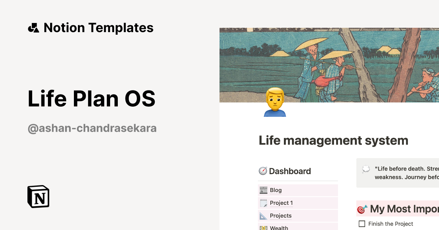The height and width of the screenshot is (230, 439).
Task: Click the banknote icon beside Wealth
Action: click(x=263, y=228)
